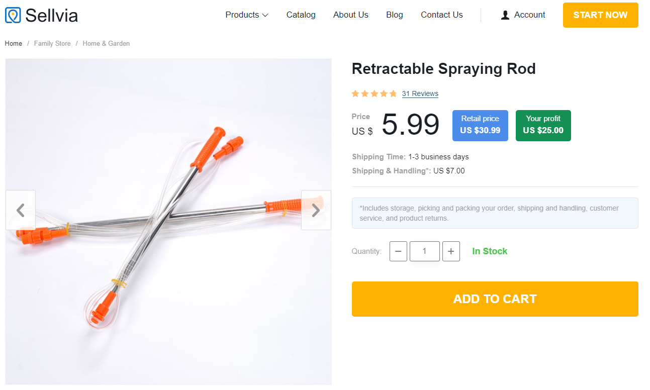Image resolution: width=650 pixels, height=390 pixels.
Task: Open the Blog page
Action: click(x=394, y=15)
